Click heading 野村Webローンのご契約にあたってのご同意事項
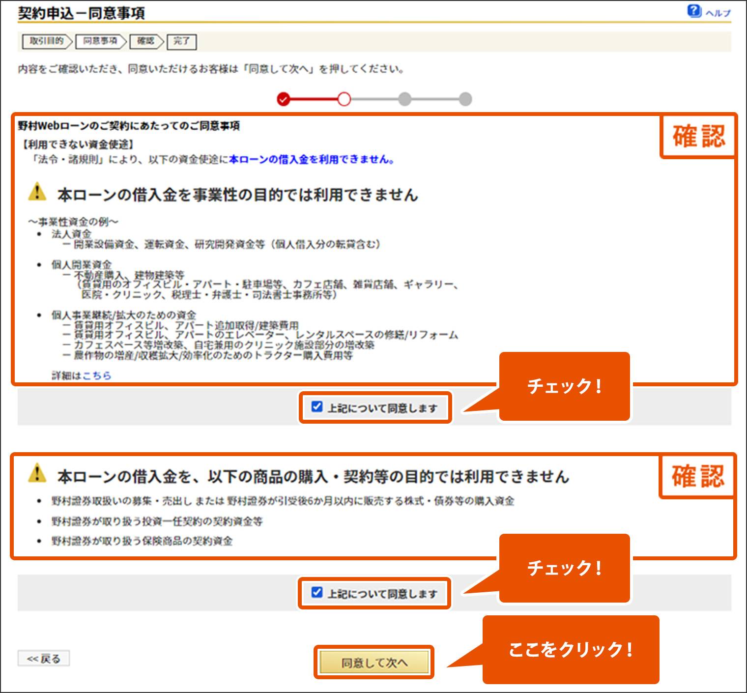Image resolution: width=747 pixels, height=693 pixels. tap(129, 126)
